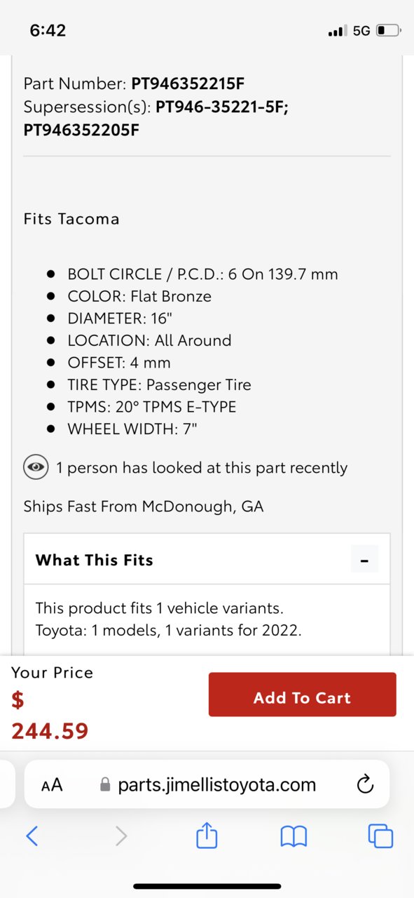Tap the battery indicator in the status bar
414x898 pixels.
pyautogui.click(x=388, y=31)
